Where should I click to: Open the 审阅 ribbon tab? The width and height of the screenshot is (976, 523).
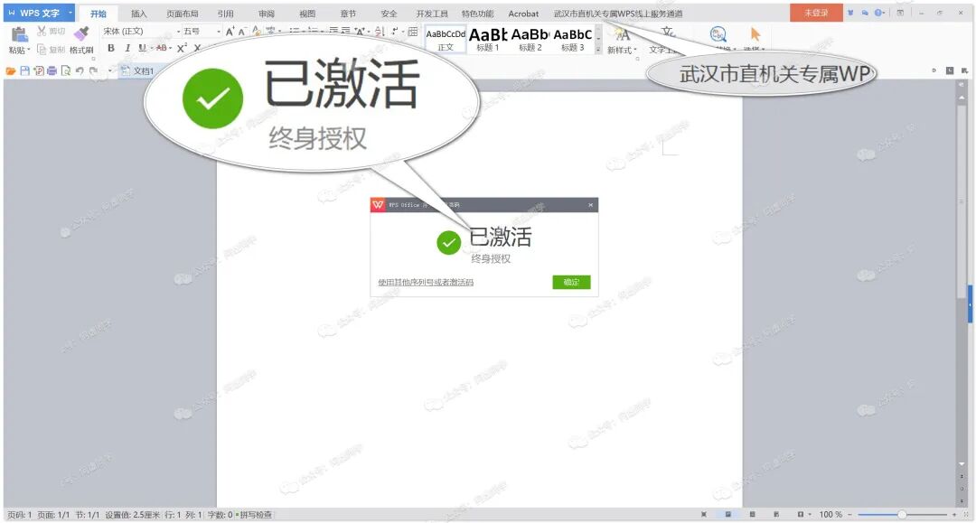267,13
